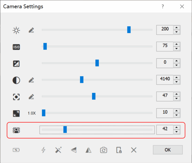Click the pencil icon beside the contrast row
The image size is (192, 163).
(x=31, y=80)
